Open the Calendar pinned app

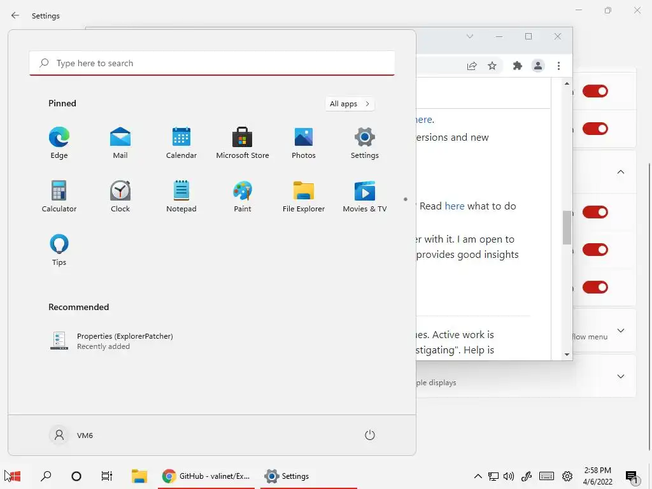point(181,143)
